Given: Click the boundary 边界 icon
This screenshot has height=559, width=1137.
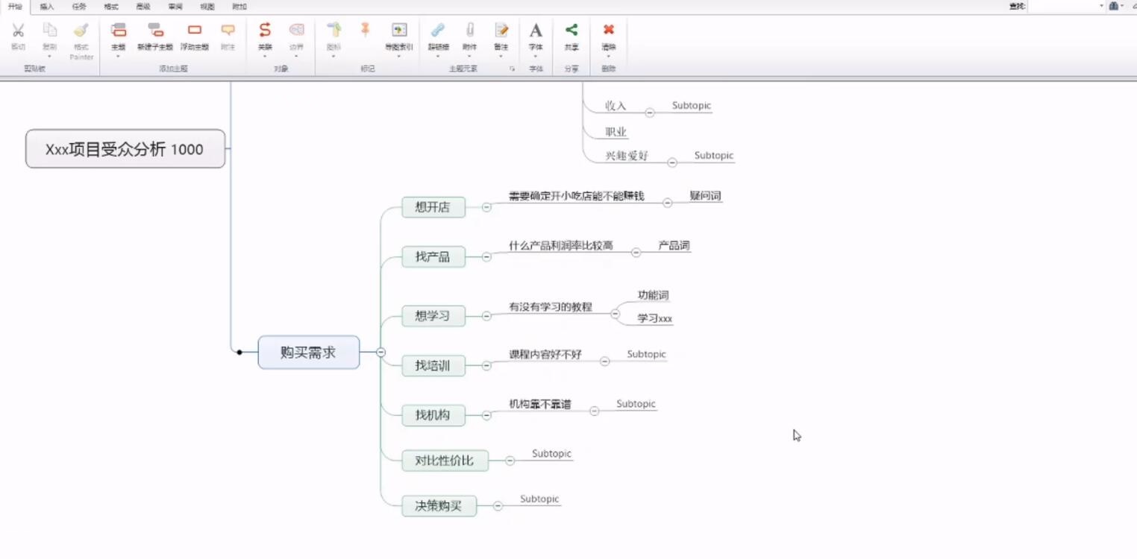Looking at the screenshot, I should (x=296, y=31).
